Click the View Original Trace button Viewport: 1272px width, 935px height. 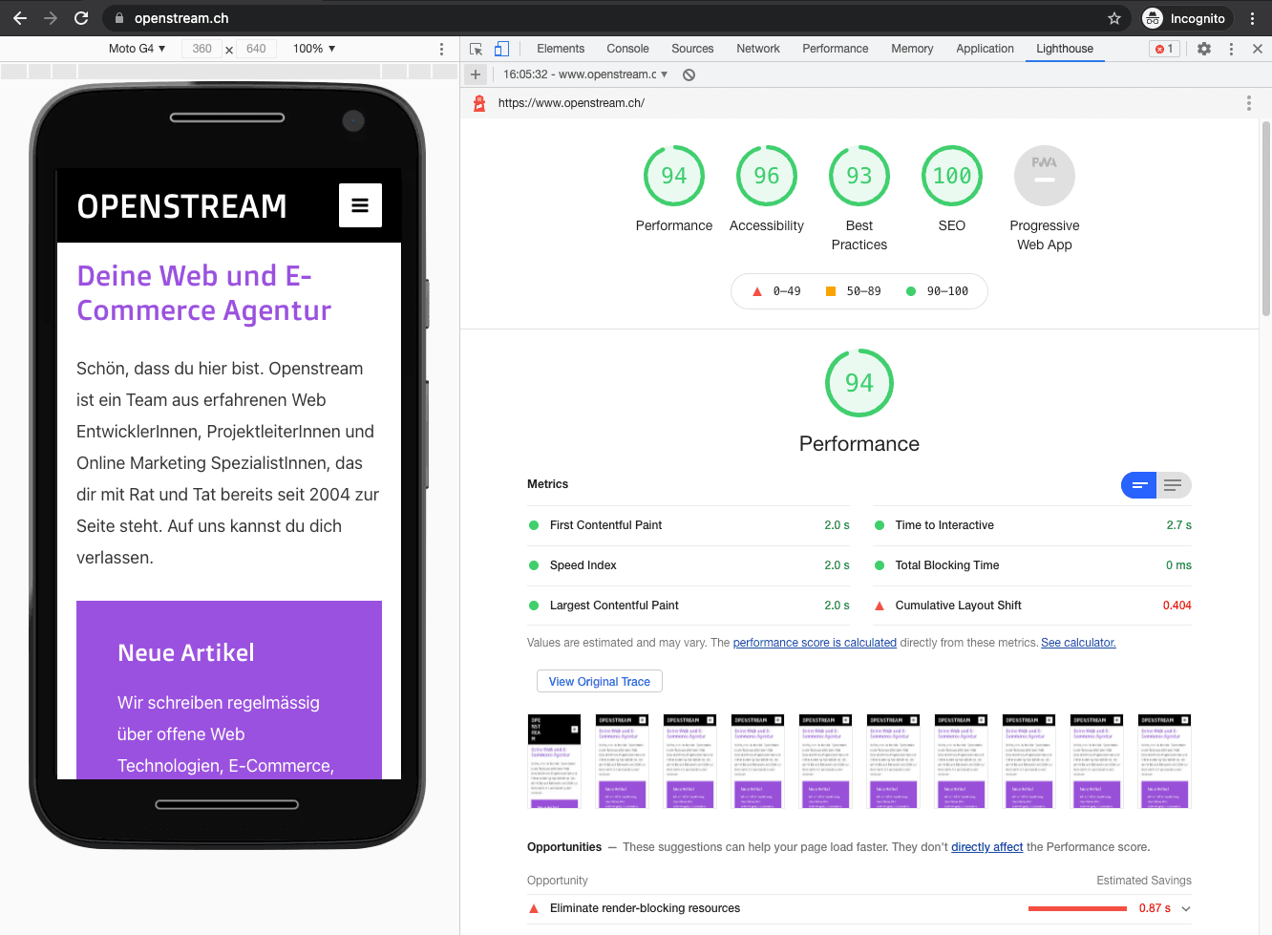coord(599,681)
